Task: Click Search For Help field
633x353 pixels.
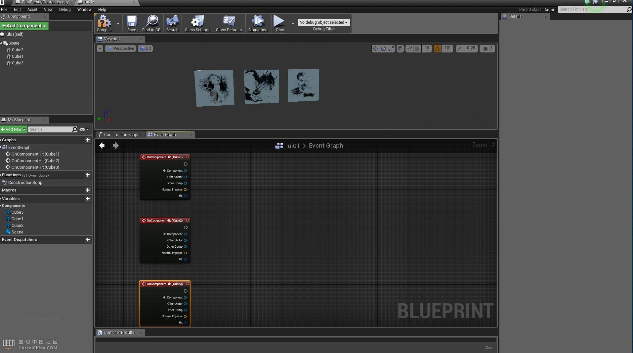Action: (592, 9)
